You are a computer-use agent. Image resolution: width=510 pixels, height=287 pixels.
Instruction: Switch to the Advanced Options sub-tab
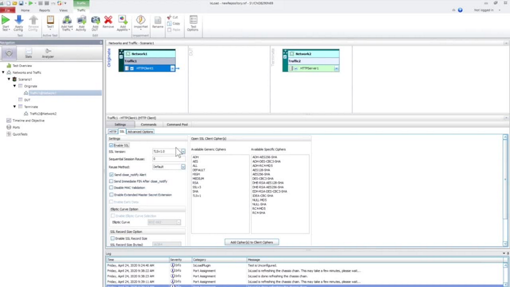(140, 132)
